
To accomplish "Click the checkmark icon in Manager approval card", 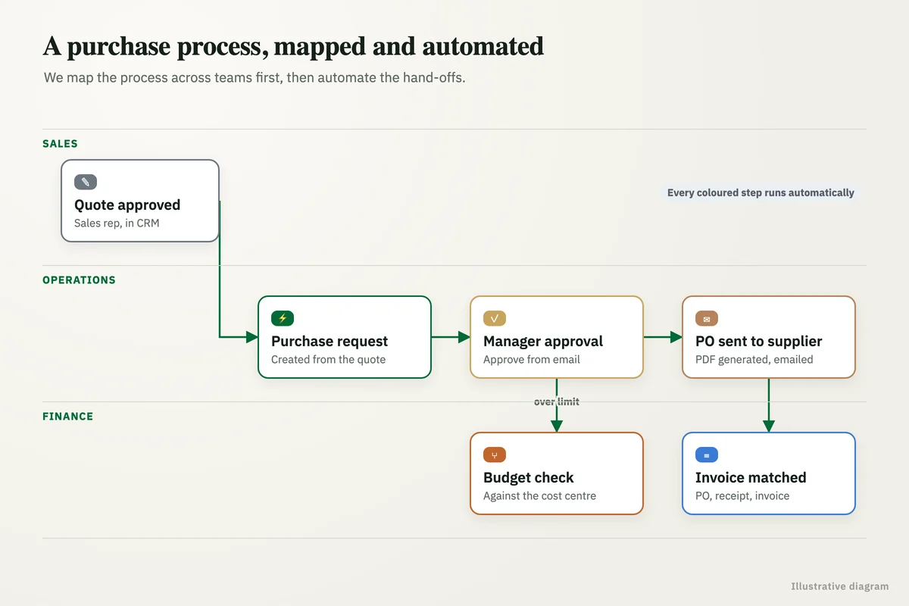I will [x=495, y=318].
